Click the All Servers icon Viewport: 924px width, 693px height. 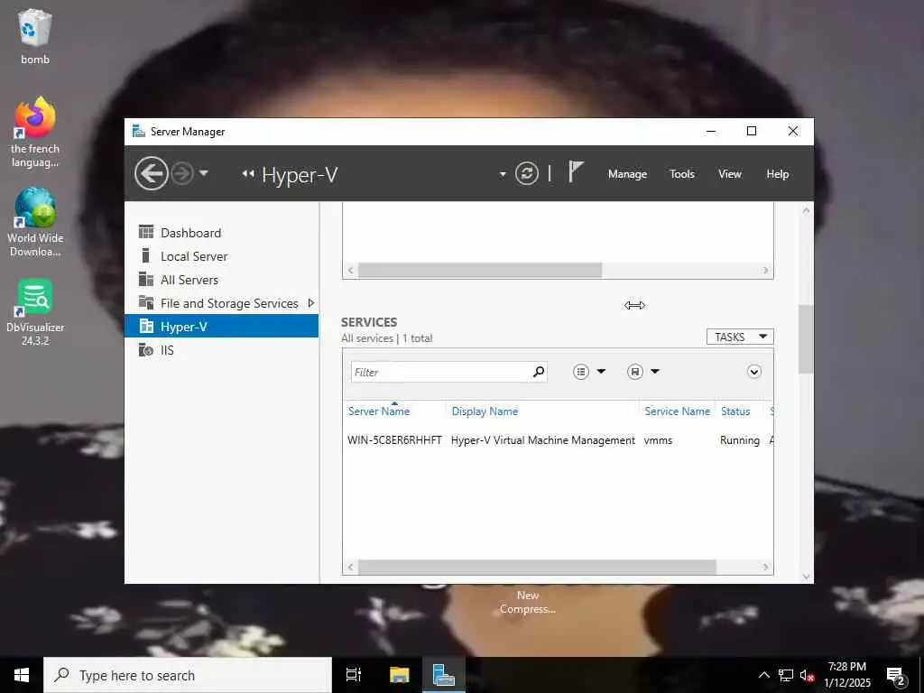click(145, 279)
